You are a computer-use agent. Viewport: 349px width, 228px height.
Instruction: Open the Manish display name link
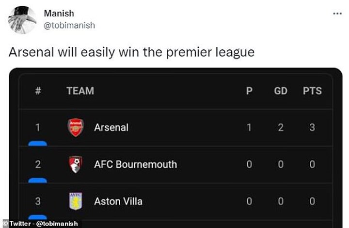[59, 14]
